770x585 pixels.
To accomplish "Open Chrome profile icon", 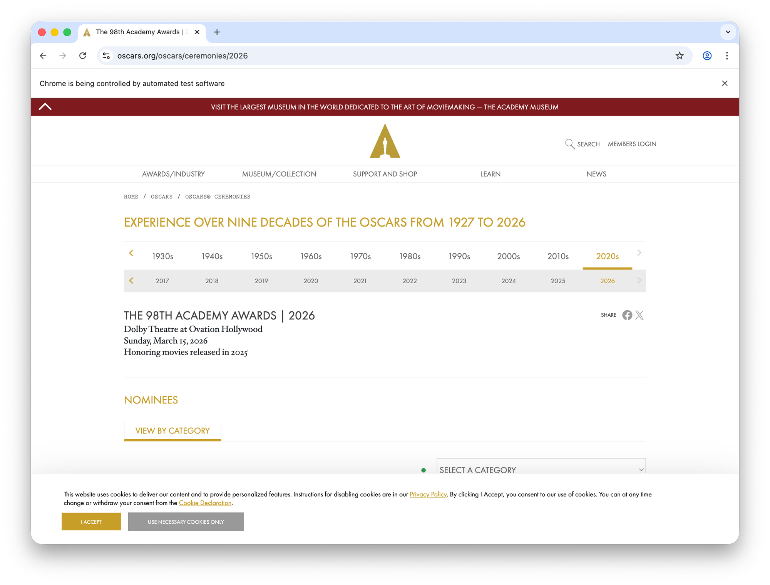I will coord(707,56).
